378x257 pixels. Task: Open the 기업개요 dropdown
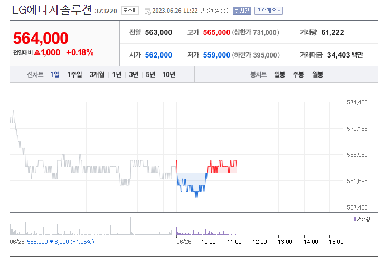269,11
